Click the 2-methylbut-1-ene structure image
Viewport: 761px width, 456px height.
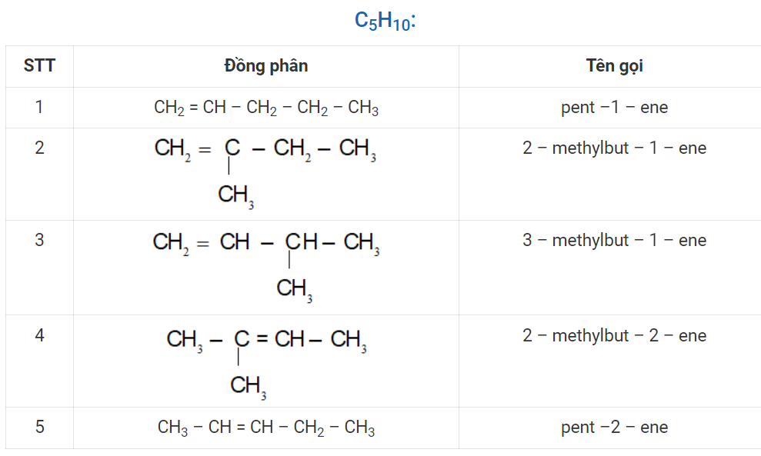point(265,174)
